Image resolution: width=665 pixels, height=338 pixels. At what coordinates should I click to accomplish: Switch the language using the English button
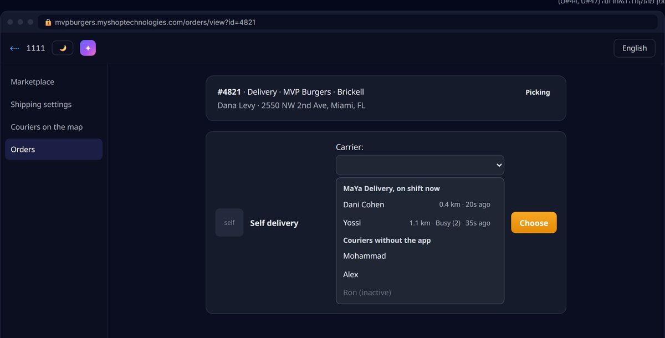(635, 48)
